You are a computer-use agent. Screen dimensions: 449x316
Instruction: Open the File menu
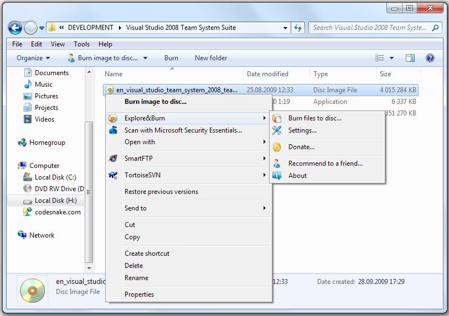[17, 44]
